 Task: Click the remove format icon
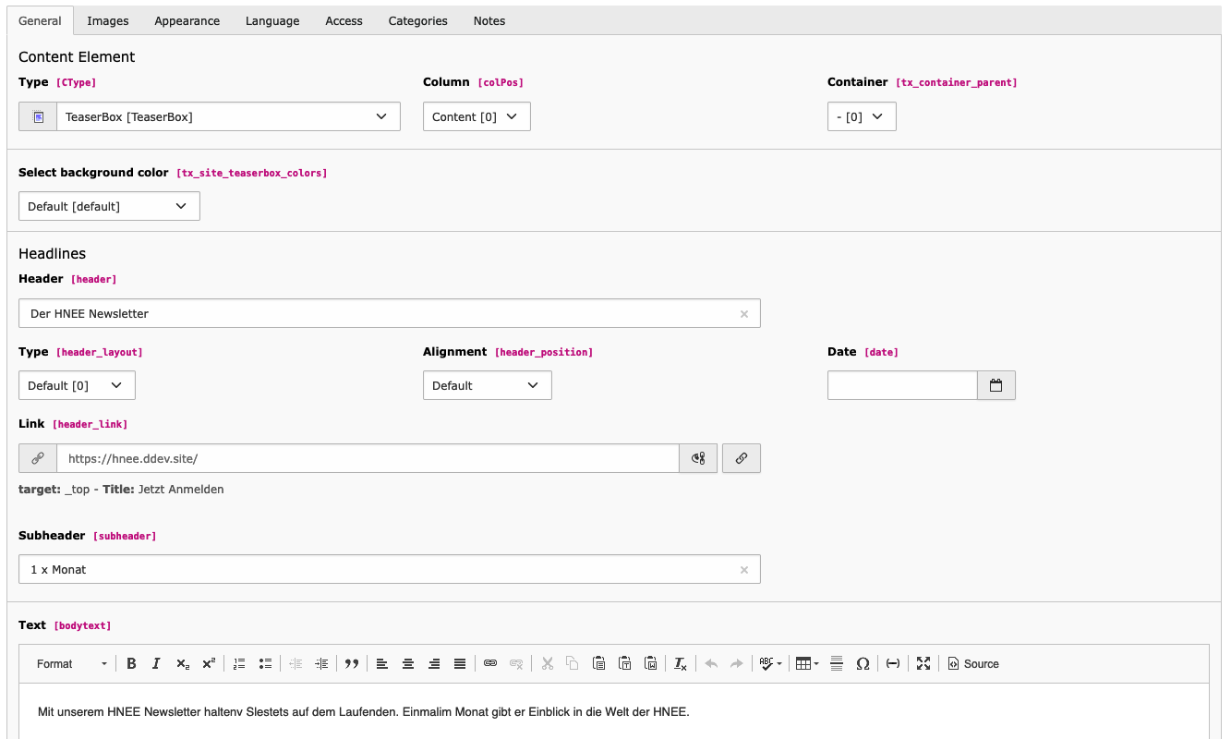coord(681,664)
